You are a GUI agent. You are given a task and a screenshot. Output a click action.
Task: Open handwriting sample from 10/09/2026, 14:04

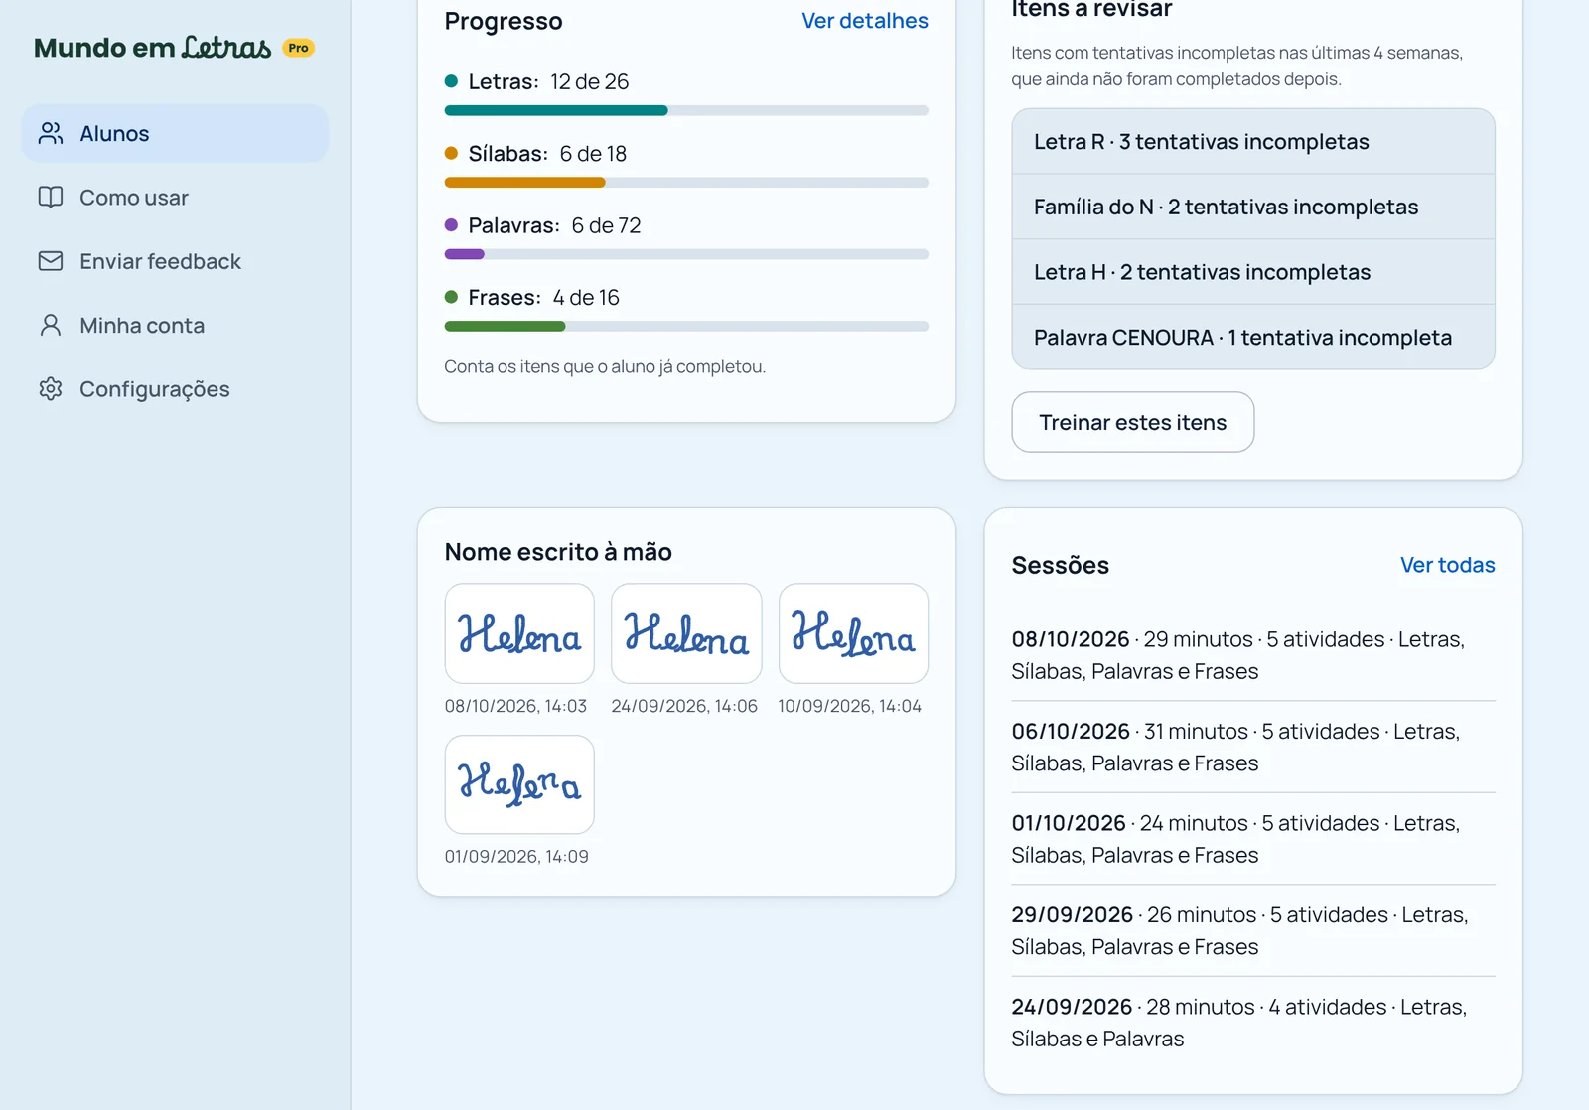pos(853,633)
